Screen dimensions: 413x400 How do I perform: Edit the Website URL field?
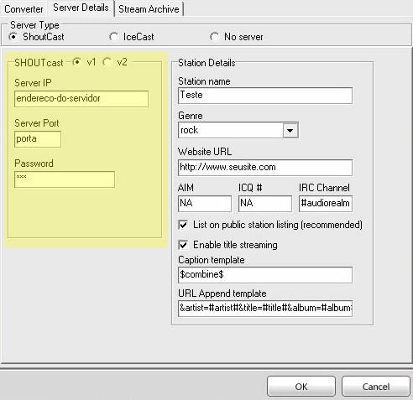[x=265, y=168]
